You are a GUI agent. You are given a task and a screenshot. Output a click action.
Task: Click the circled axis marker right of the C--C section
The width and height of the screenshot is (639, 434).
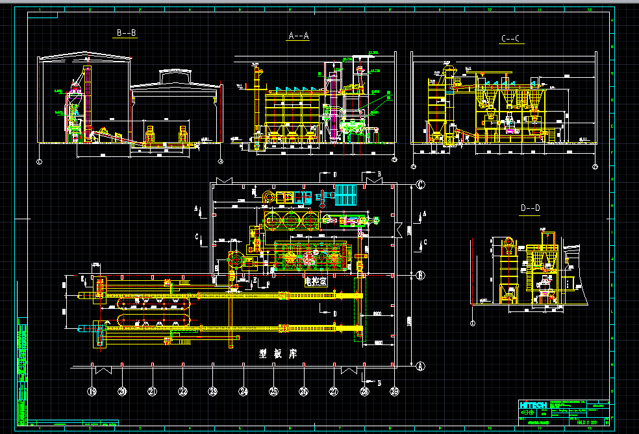(595, 167)
